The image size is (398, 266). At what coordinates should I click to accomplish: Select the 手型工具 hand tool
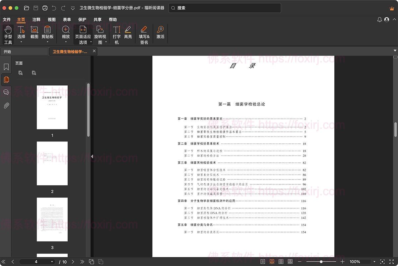[x=8, y=34]
